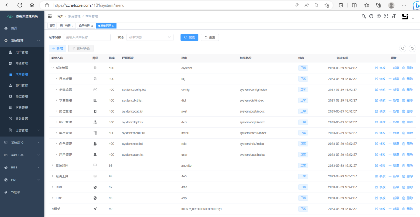The width and height of the screenshot is (420, 217).
Task: Open the help question mark icon
Action: tap(378, 16)
